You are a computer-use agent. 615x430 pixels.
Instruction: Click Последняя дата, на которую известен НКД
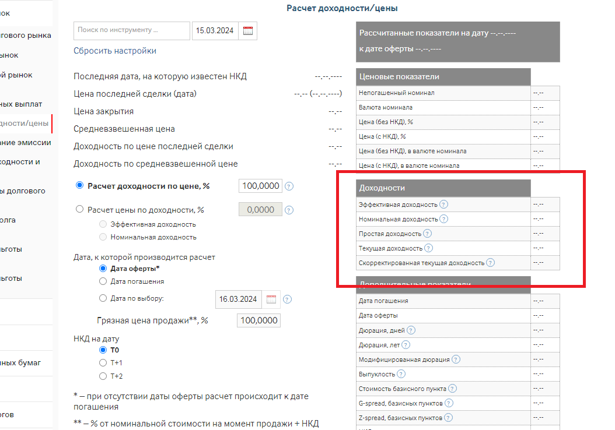coord(160,76)
